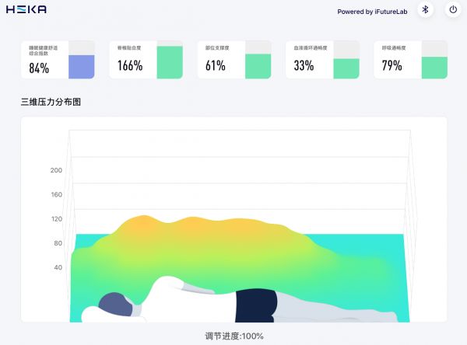This screenshot has width=467, height=345.
Task: Click the blue bar in the 84% card
Action: click(81, 67)
